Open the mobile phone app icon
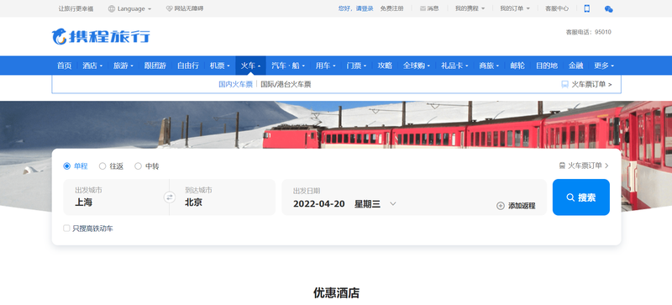Image resolution: width=672 pixels, height=305 pixels. tap(586, 8)
